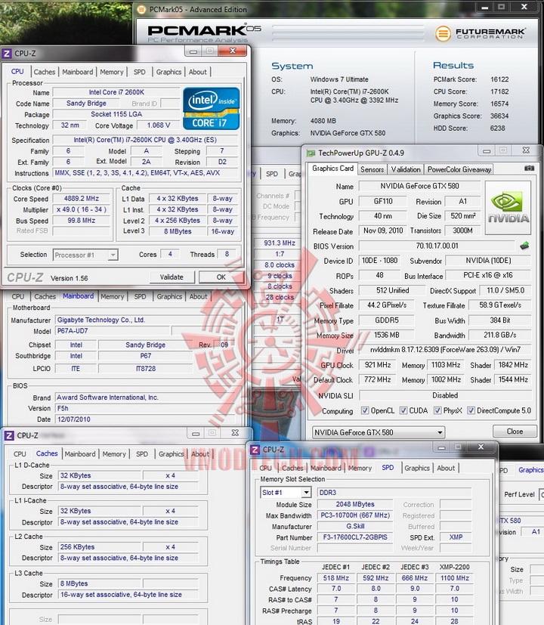The width and height of the screenshot is (544, 625).
Task: Open CPU tab in CPU-Z Caches window
Action: 20,454
